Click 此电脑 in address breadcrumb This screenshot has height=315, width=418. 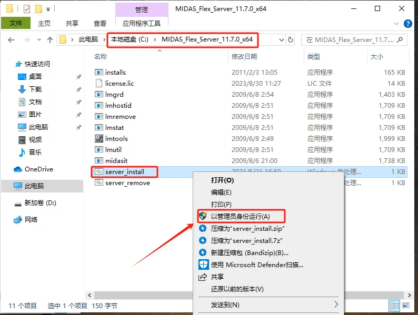(88, 39)
